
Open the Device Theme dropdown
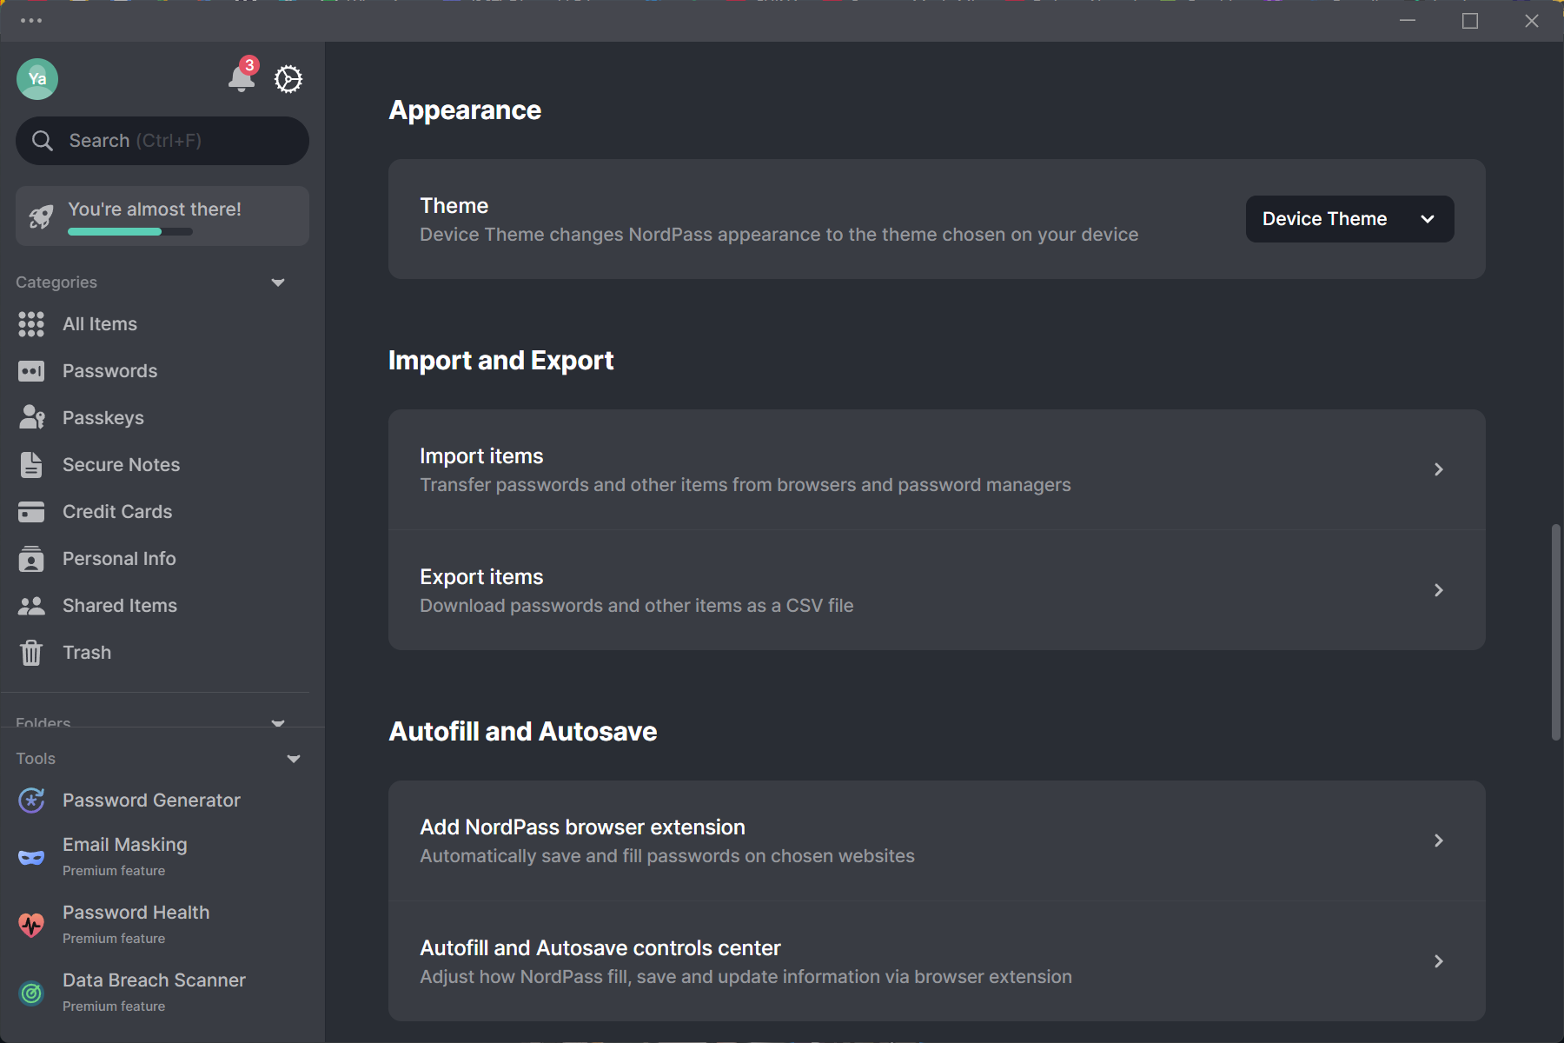pyautogui.click(x=1349, y=219)
